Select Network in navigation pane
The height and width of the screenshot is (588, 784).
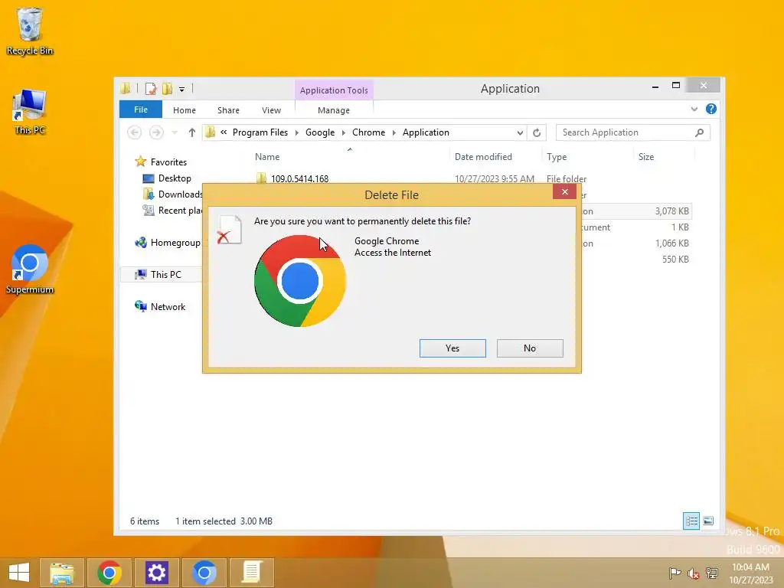168,306
